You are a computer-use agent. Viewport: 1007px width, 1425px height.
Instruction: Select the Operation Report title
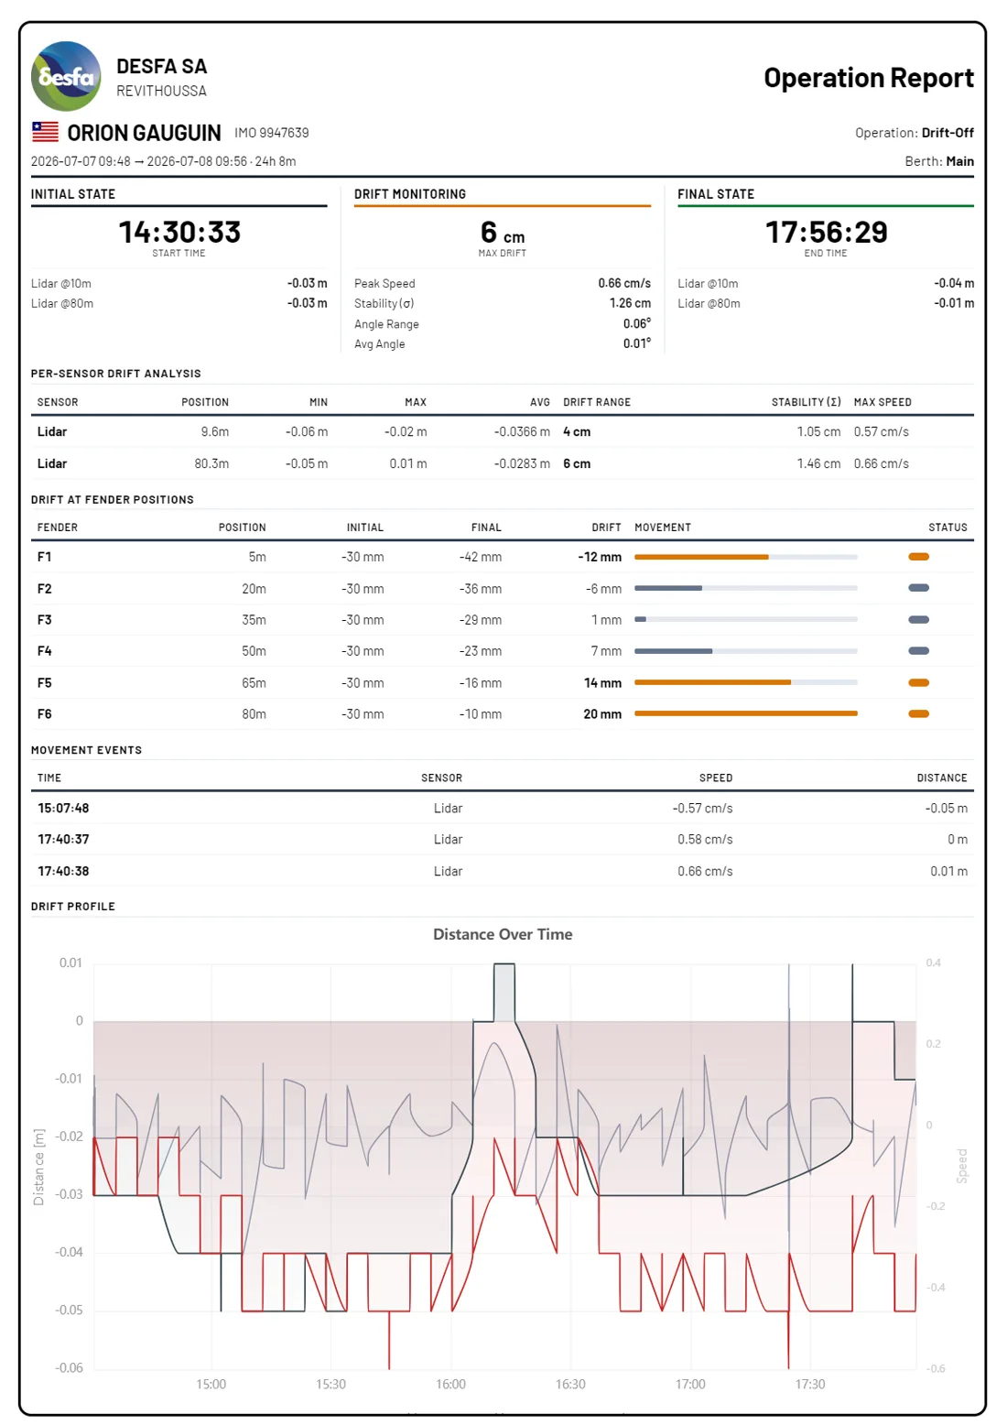869,78
